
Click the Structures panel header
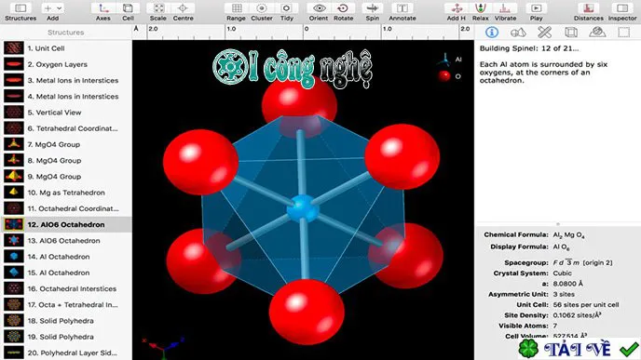coord(66,33)
